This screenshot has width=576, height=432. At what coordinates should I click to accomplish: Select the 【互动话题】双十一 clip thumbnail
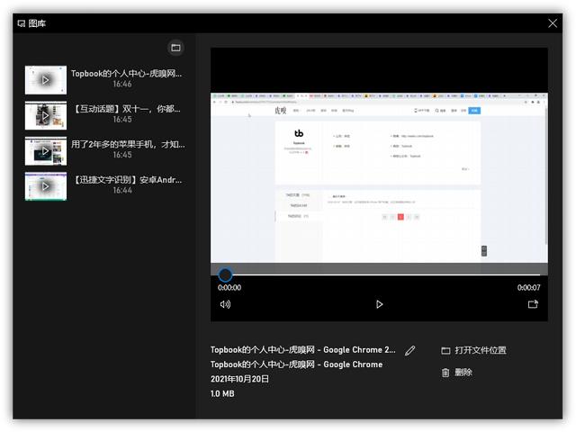46,115
